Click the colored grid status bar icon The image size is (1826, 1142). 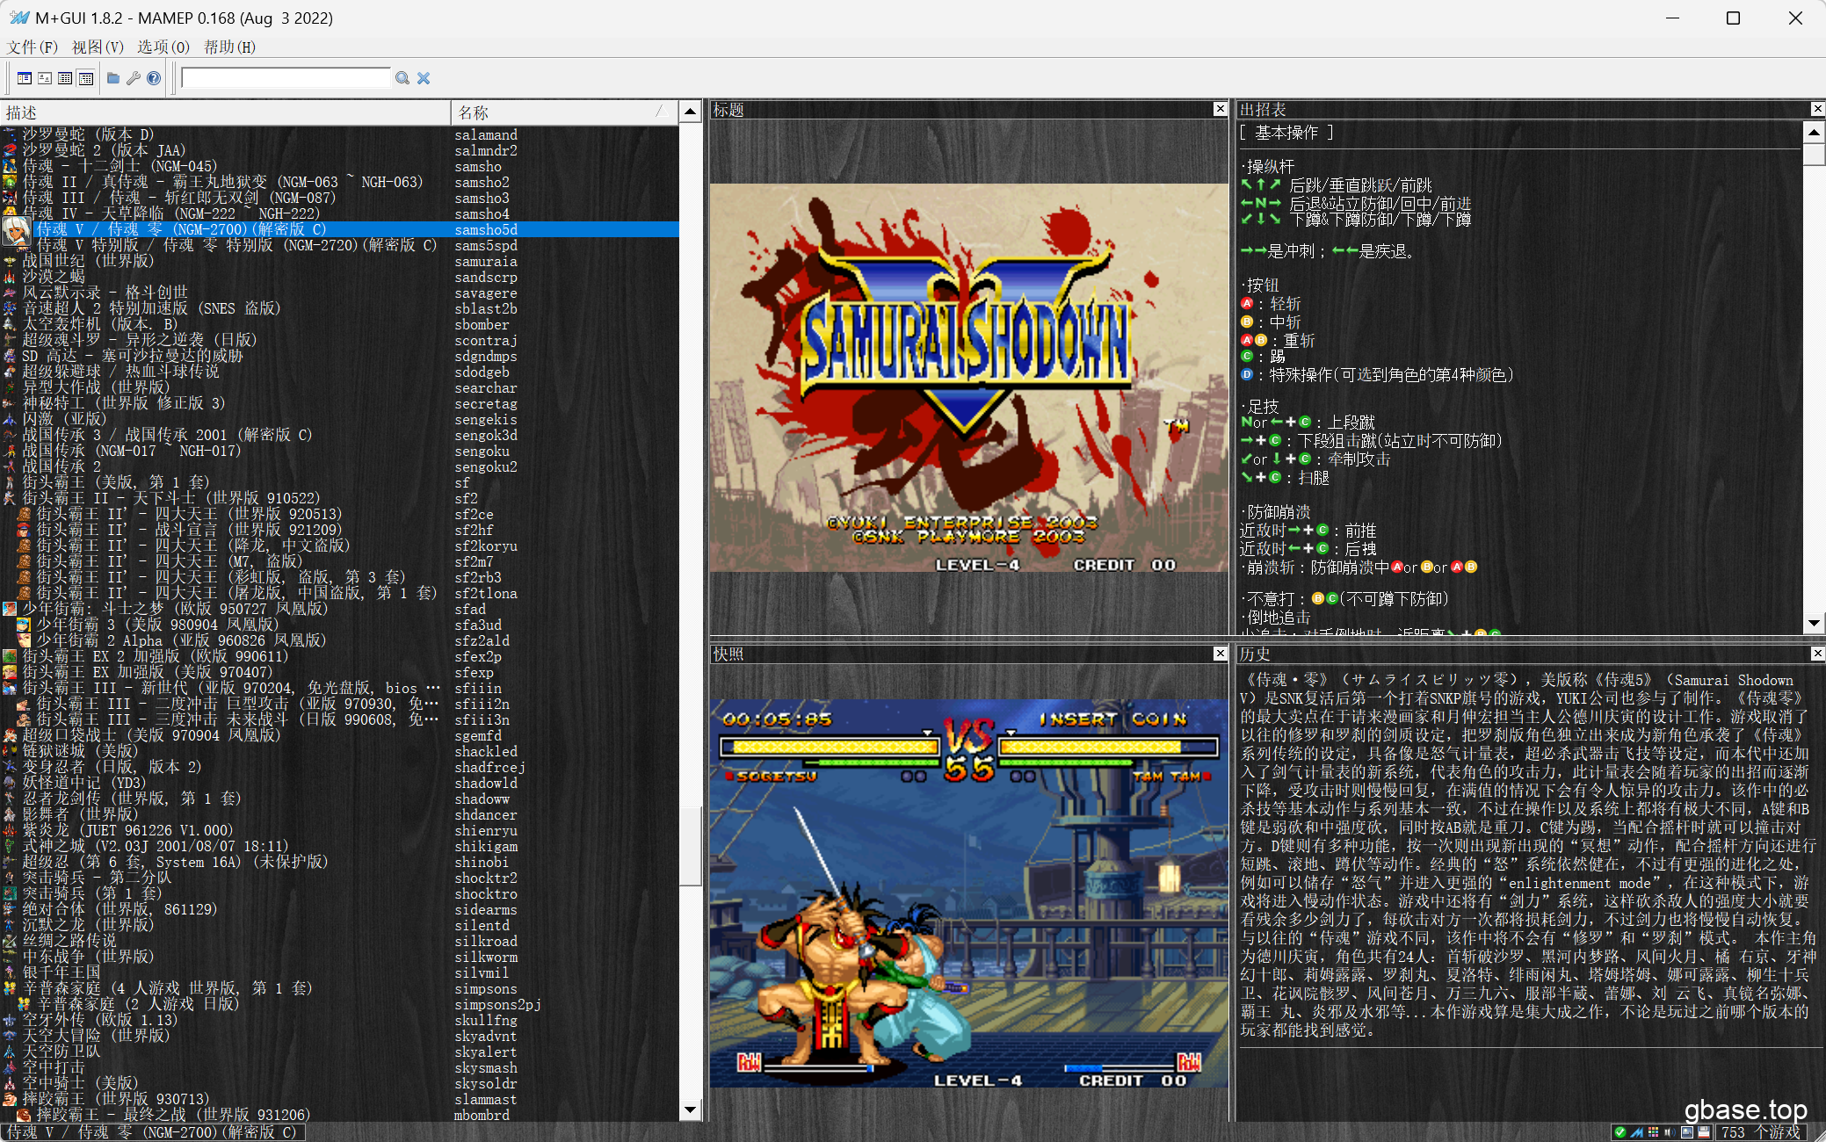coord(1653,1132)
